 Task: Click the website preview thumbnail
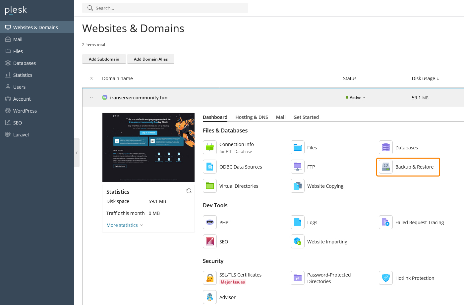(x=148, y=147)
